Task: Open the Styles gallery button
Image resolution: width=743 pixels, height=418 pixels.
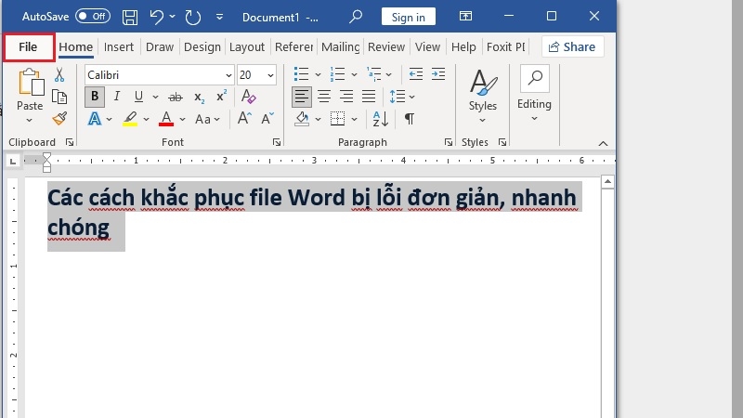Action: click(483, 97)
